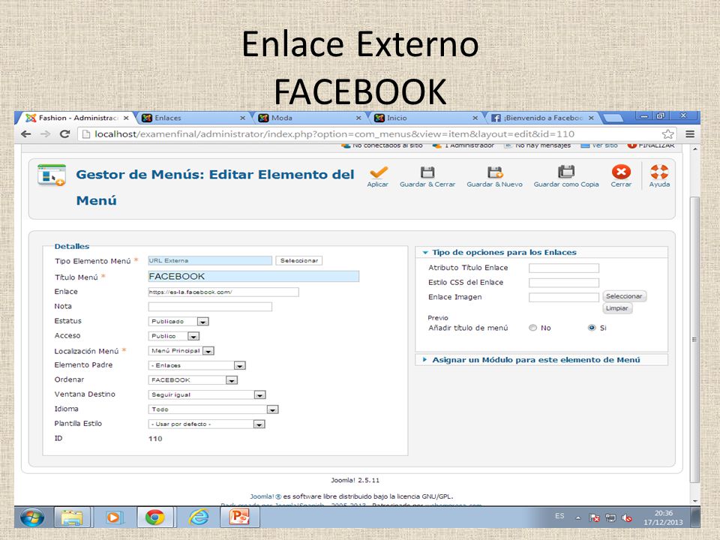Viewport: 720px width, 540px height.
Task: Open the Plantilla Estilo dropdown
Action: (x=207, y=424)
